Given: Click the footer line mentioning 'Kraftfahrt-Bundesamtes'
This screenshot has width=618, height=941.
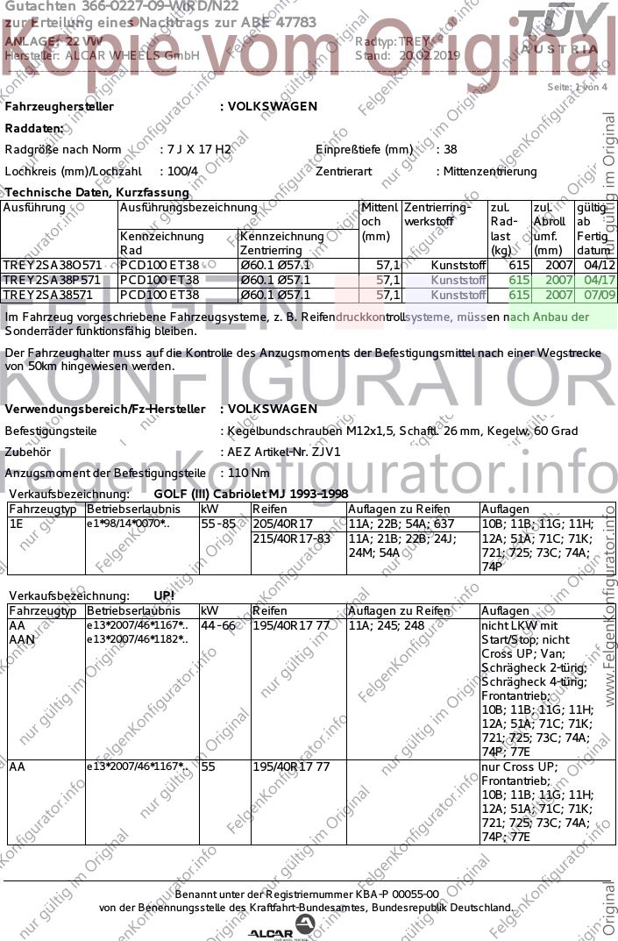Looking at the screenshot, I should coord(307,908).
